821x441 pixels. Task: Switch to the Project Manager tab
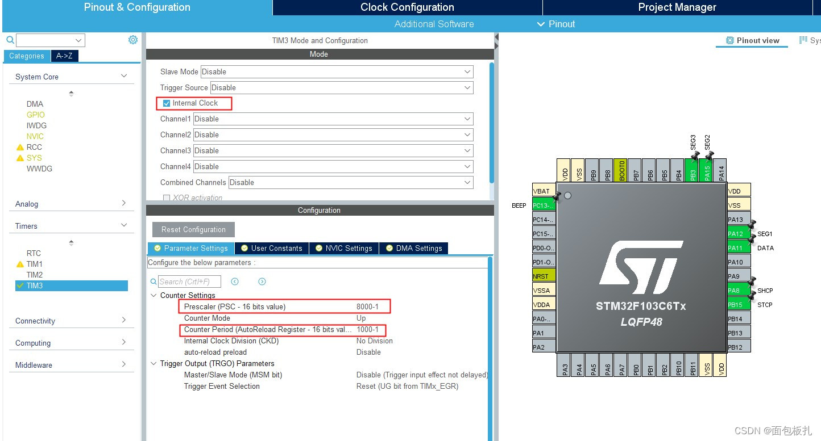pos(677,7)
